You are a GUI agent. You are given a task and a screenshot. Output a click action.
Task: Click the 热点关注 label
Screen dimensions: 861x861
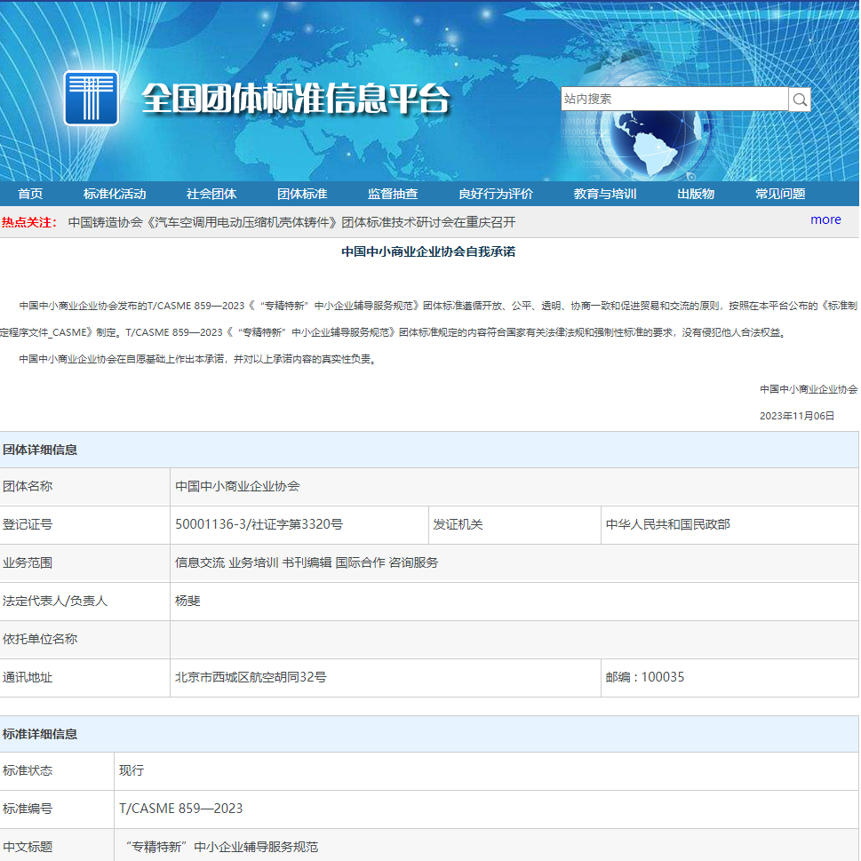click(29, 222)
